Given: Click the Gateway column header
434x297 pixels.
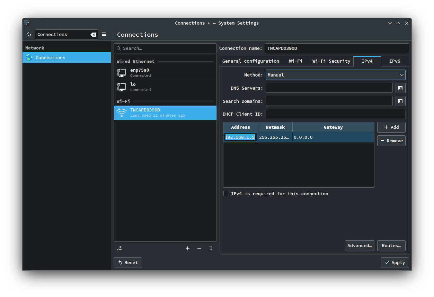Looking at the screenshot, I should pyautogui.click(x=333, y=127).
